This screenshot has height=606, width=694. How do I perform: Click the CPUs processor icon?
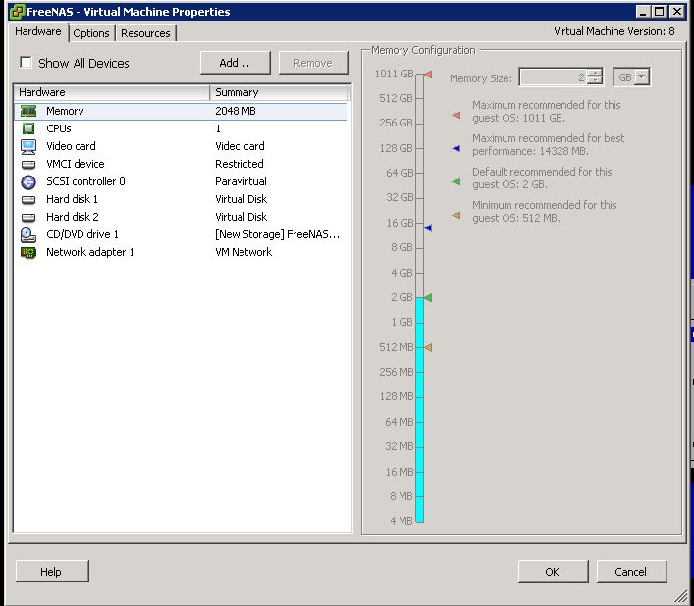point(28,128)
